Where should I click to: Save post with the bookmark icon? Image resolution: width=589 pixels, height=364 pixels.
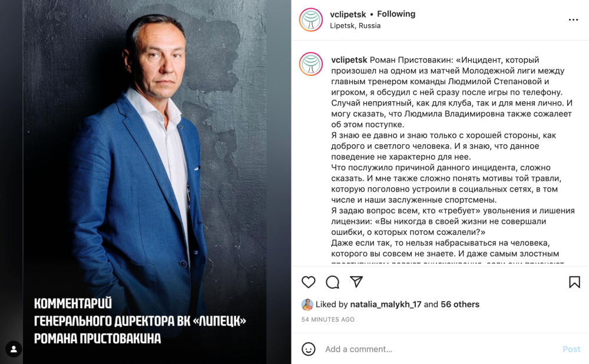[574, 282]
